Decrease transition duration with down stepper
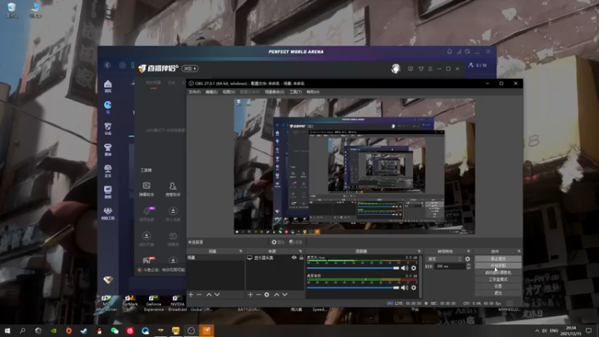 469,268
